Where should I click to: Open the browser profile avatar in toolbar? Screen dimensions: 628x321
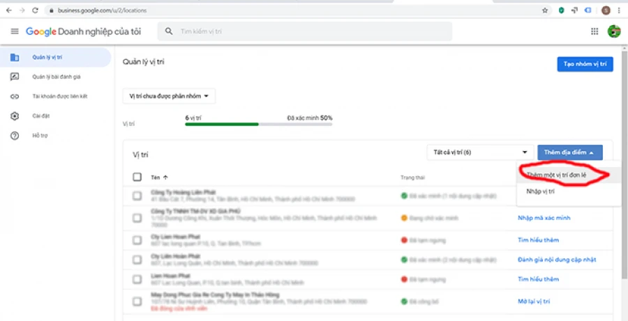point(606,11)
